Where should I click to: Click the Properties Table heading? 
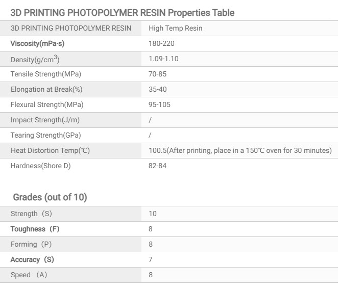[123, 13]
